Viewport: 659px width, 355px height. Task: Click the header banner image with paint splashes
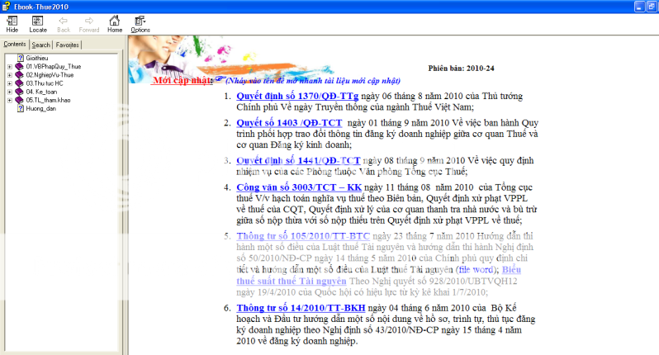point(231,59)
